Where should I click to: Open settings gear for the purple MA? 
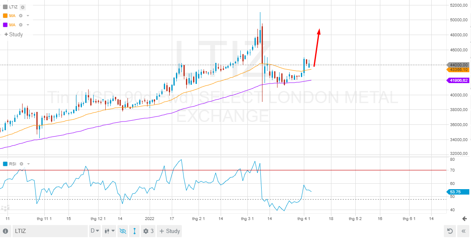click(21, 25)
